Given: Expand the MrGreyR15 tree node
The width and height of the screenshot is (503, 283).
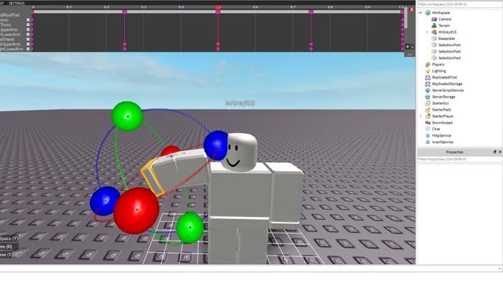Looking at the screenshot, I should 427,32.
